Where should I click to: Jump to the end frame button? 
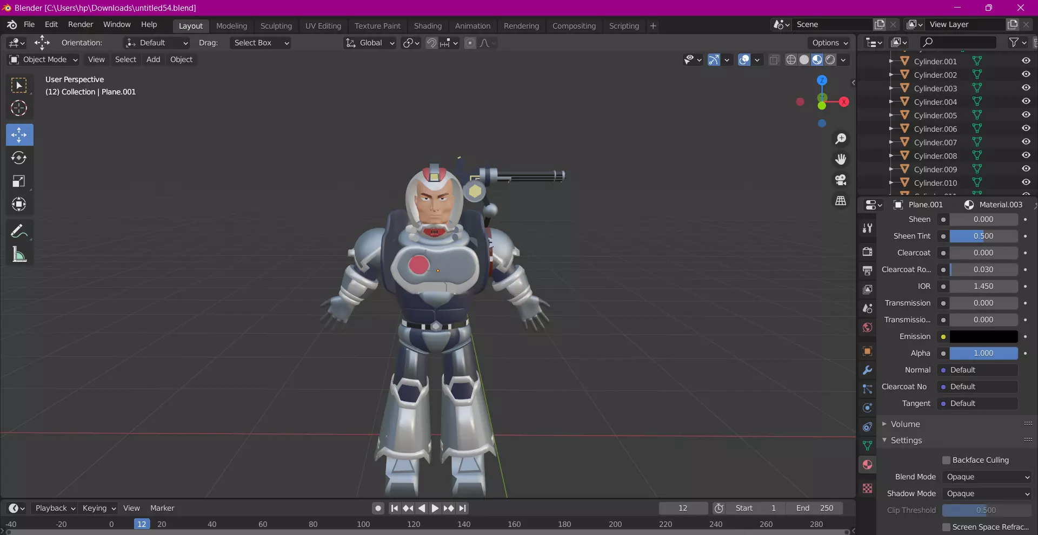(463, 508)
